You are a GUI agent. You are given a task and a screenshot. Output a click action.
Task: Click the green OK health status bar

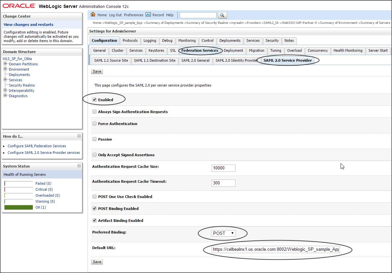[19, 207]
